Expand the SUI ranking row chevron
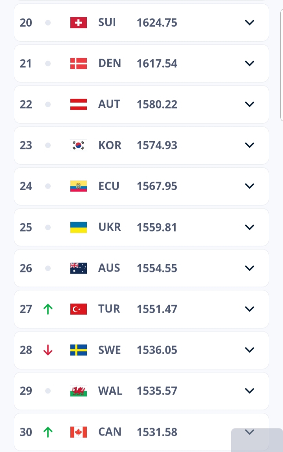The width and height of the screenshot is (283, 452). [250, 23]
